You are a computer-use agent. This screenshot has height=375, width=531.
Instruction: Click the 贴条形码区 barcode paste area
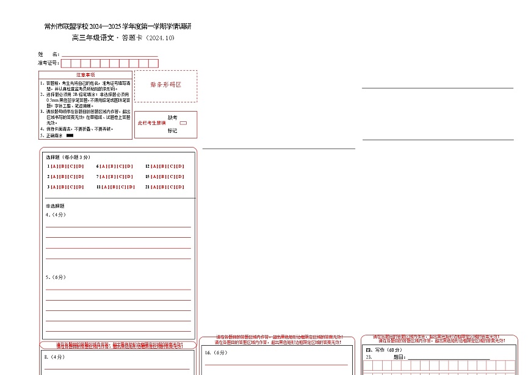pyautogui.click(x=166, y=86)
